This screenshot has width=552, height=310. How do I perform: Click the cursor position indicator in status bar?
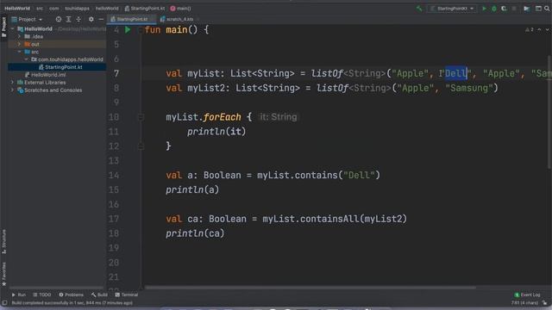click(x=524, y=303)
